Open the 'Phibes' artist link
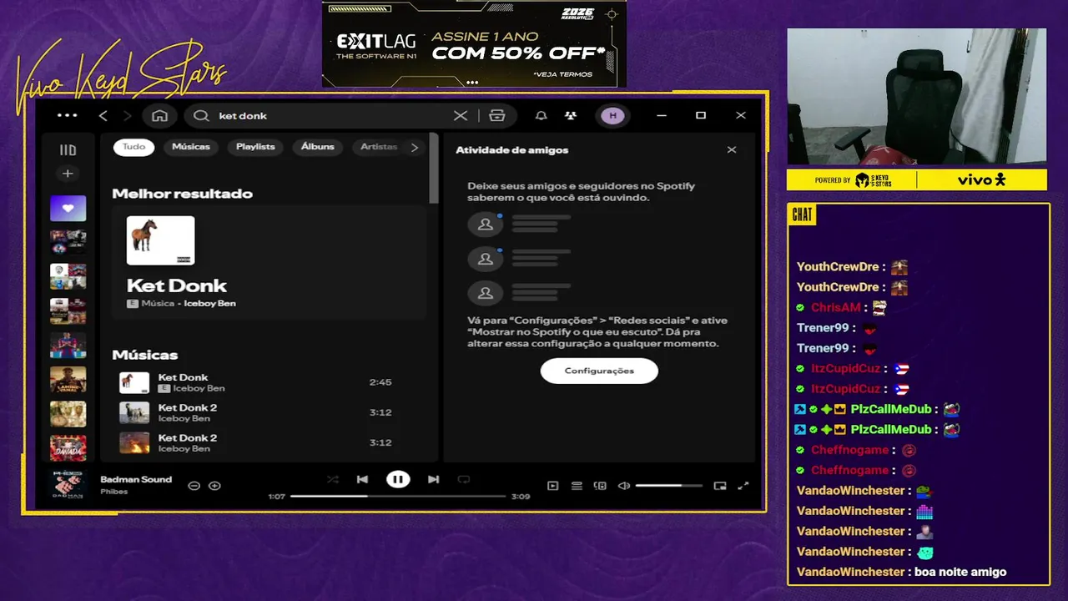This screenshot has height=601, width=1068. [114, 492]
